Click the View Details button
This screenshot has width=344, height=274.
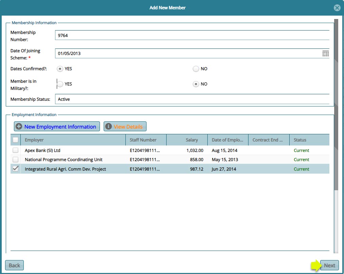[125, 126]
